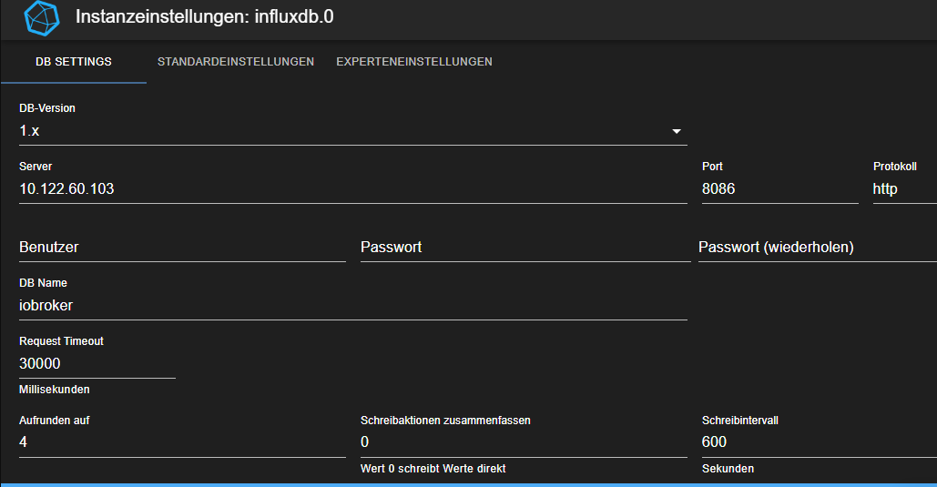
Task: Set Schreibaktionen zusammenfassen field value
Action: (x=524, y=442)
